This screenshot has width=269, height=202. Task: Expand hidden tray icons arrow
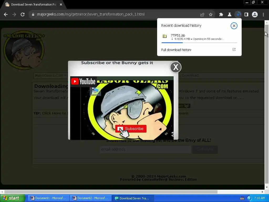tap(249, 198)
